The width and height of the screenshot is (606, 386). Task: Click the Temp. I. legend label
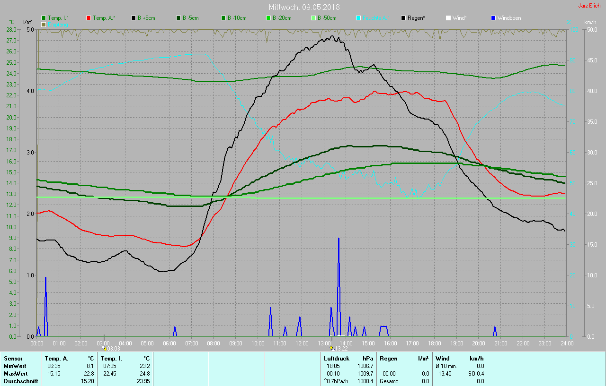(58, 18)
